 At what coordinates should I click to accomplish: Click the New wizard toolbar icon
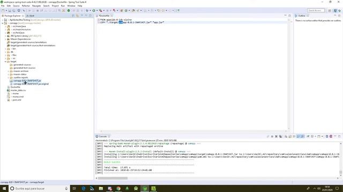tap(3, 11)
